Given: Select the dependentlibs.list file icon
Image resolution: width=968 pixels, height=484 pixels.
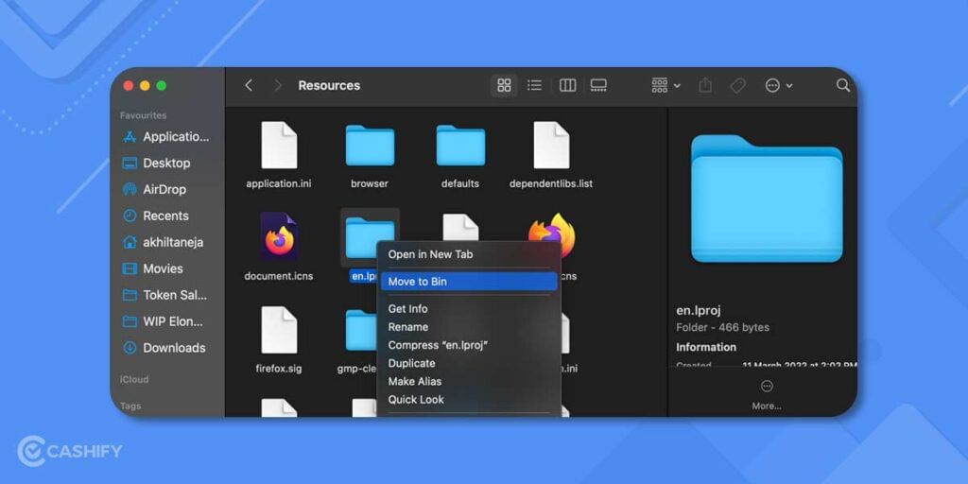Looking at the screenshot, I should (x=551, y=145).
